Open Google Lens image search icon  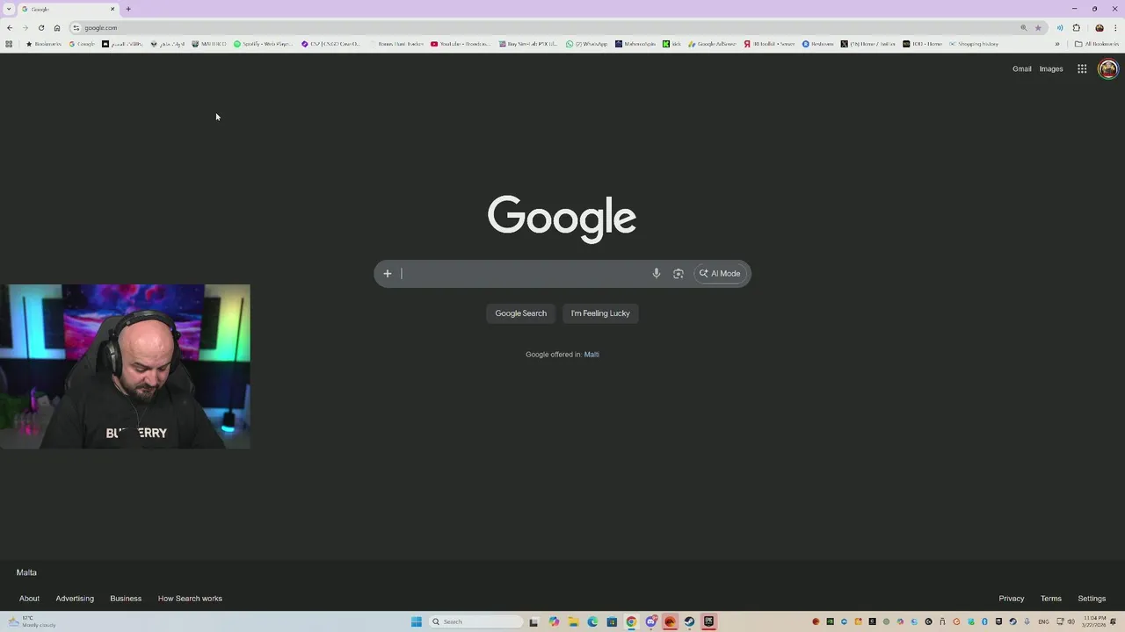click(x=678, y=273)
